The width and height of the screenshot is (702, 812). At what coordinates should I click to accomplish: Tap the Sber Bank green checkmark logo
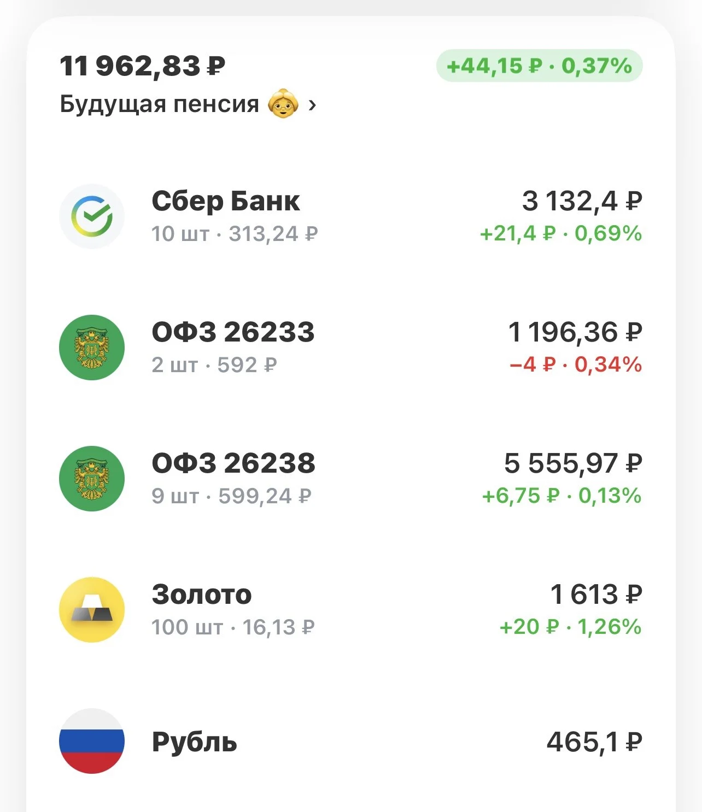coord(92,216)
